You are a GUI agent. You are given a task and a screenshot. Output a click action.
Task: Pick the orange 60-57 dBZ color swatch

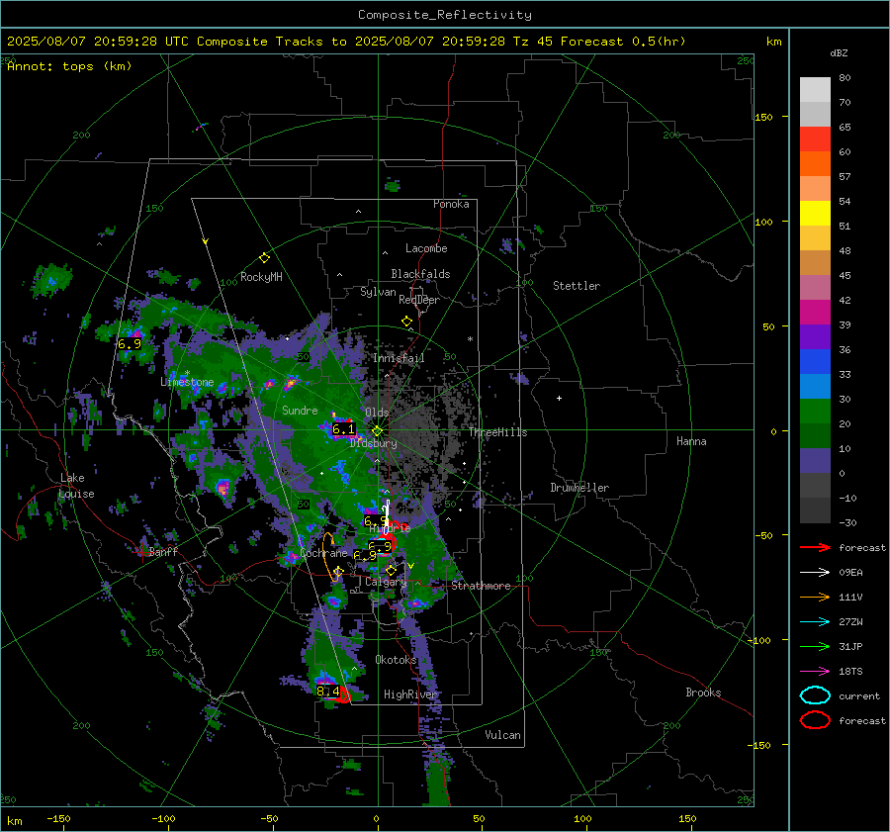[x=815, y=163]
